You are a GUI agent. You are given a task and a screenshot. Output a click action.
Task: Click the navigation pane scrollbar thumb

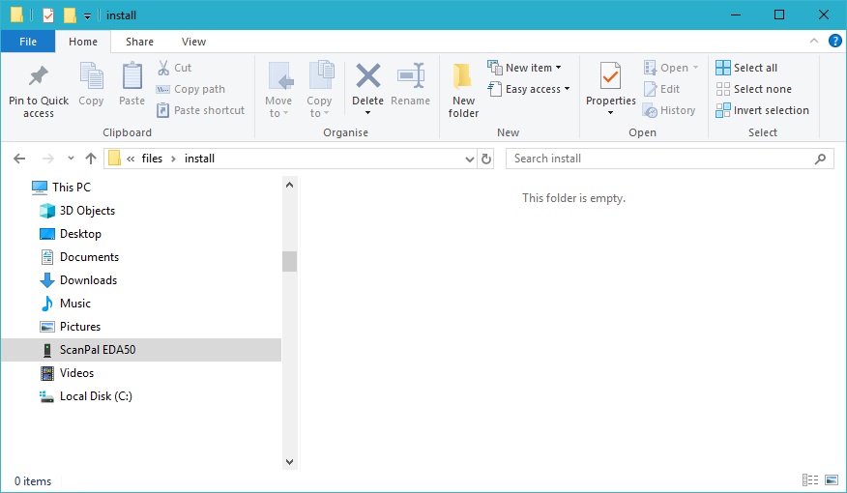click(289, 261)
